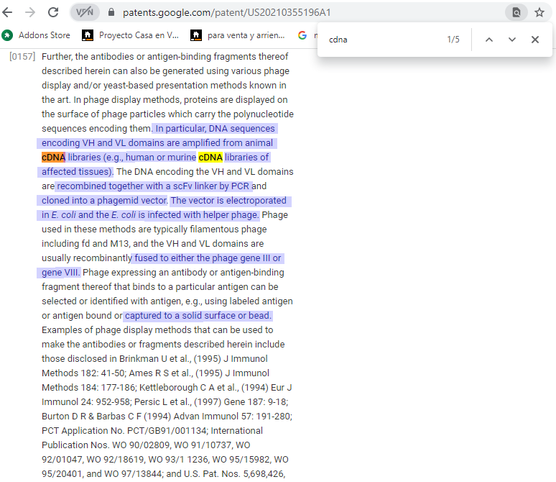The height and width of the screenshot is (482, 556).
Task: Click the address bar URL
Action: [226, 12]
